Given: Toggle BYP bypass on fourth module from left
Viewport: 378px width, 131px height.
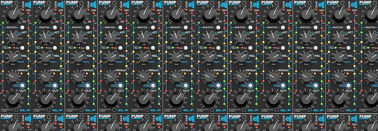Looking at the screenshot, I should click(120, 86).
